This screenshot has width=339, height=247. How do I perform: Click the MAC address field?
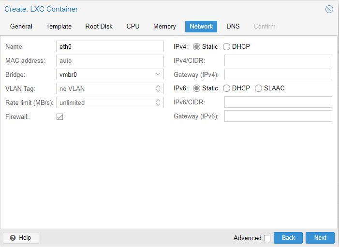pyautogui.click(x=110, y=60)
